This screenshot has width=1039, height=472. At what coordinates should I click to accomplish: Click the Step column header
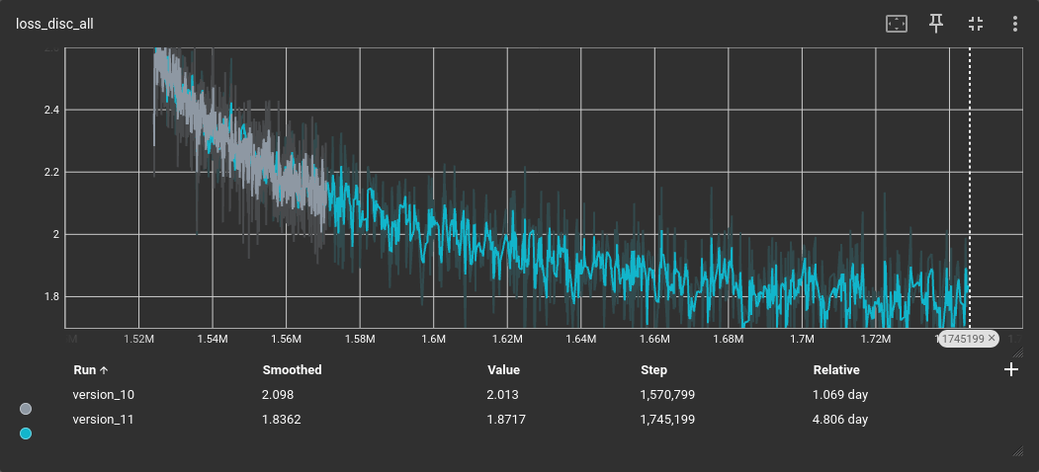coord(653,370)
